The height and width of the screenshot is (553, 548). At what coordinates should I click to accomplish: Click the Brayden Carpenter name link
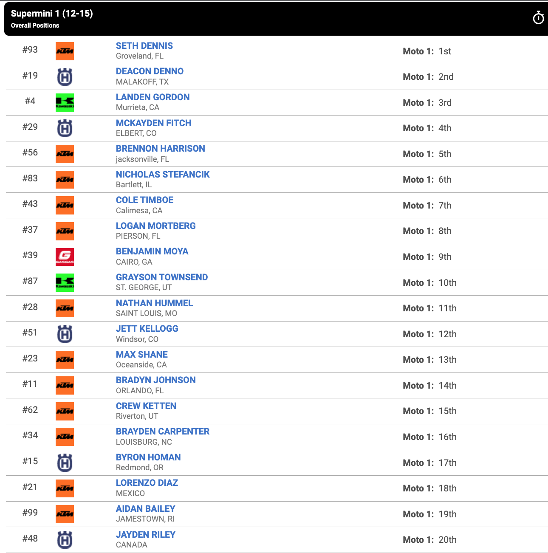163,431
